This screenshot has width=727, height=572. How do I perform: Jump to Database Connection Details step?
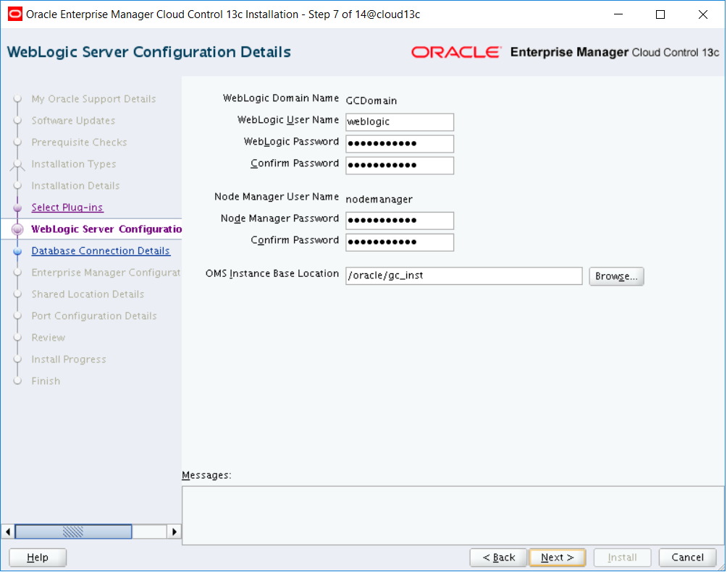(101, 251)
